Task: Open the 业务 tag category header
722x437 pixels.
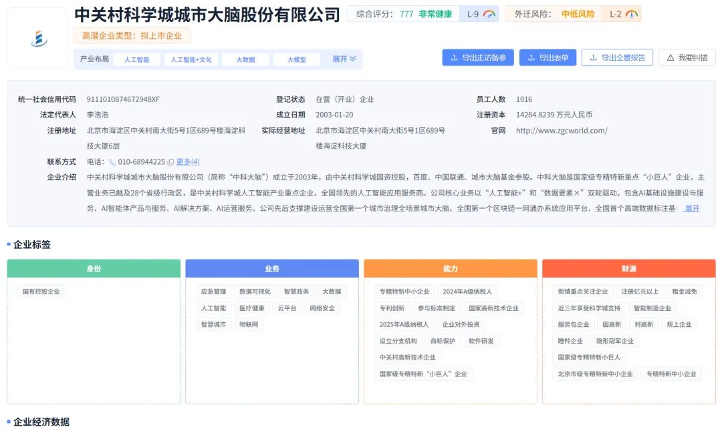Action: 271,269
